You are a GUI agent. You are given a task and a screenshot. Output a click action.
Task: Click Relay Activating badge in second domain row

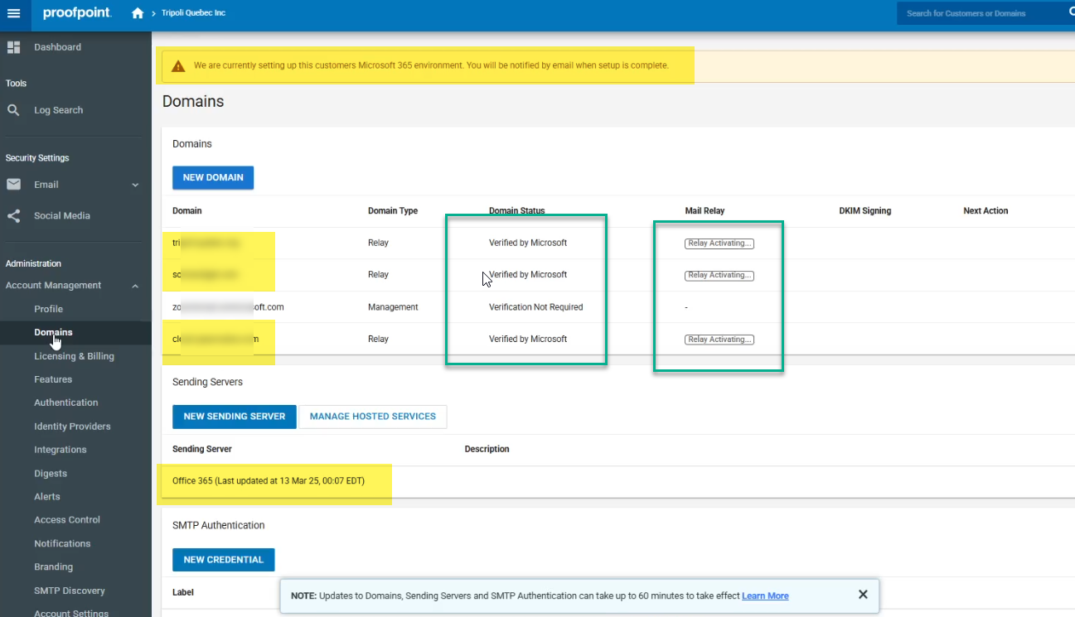[x=719, y=275]
